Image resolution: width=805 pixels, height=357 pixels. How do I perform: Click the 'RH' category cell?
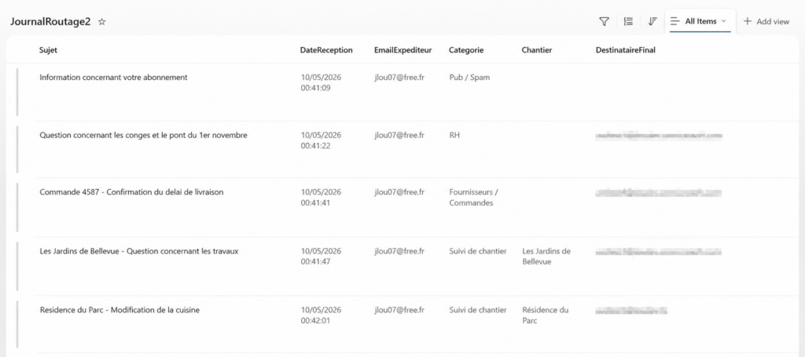click(454, 135)
